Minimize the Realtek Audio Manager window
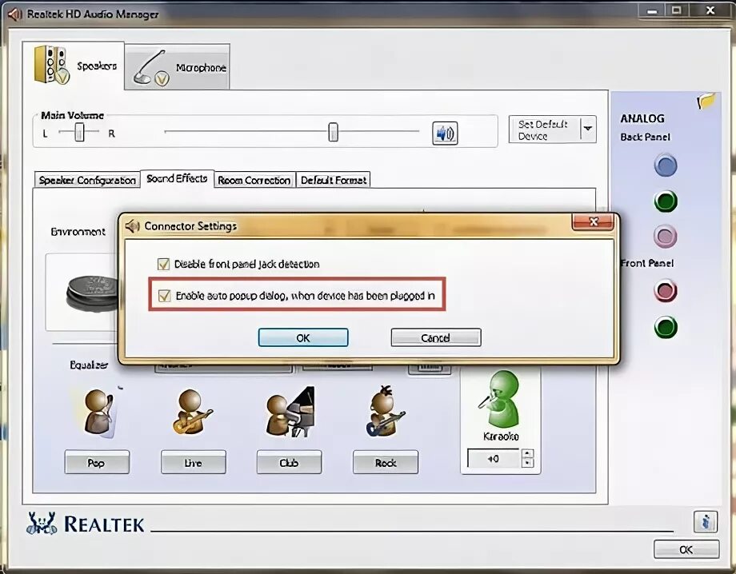Image resolution: width=736 pixels, height=574 pixels. pyautogui.click(x=652, y=10)
